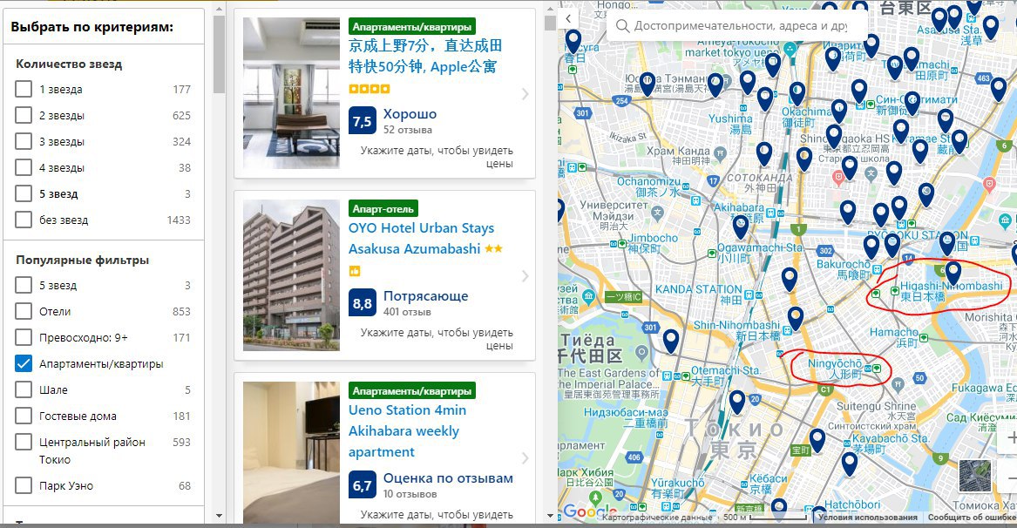Click the map pin near Shin-Nihombashi station
The width and height of the screenshot is (1017, 528).
coord(795,319)
